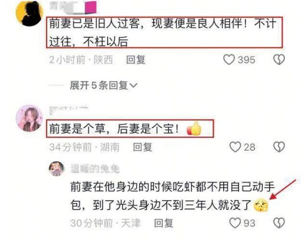
Task: Reply to the Tianjin comment via 回复
Action: 164,223
